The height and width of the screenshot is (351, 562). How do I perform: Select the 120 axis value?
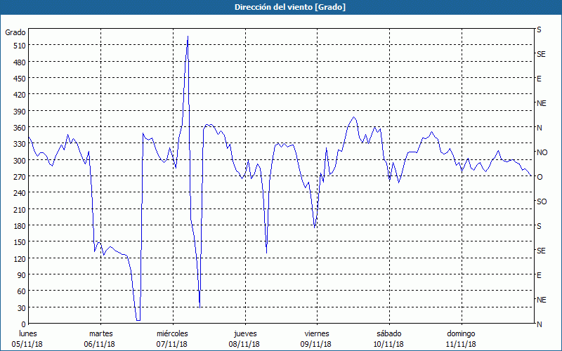19,258
